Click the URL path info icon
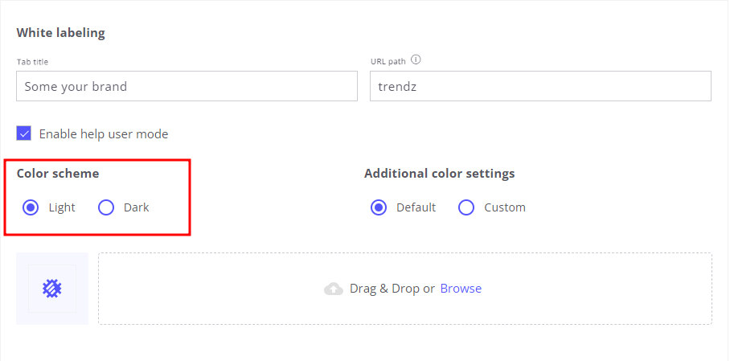This screenshot has height=361, width=730. (x=416, y=59)
